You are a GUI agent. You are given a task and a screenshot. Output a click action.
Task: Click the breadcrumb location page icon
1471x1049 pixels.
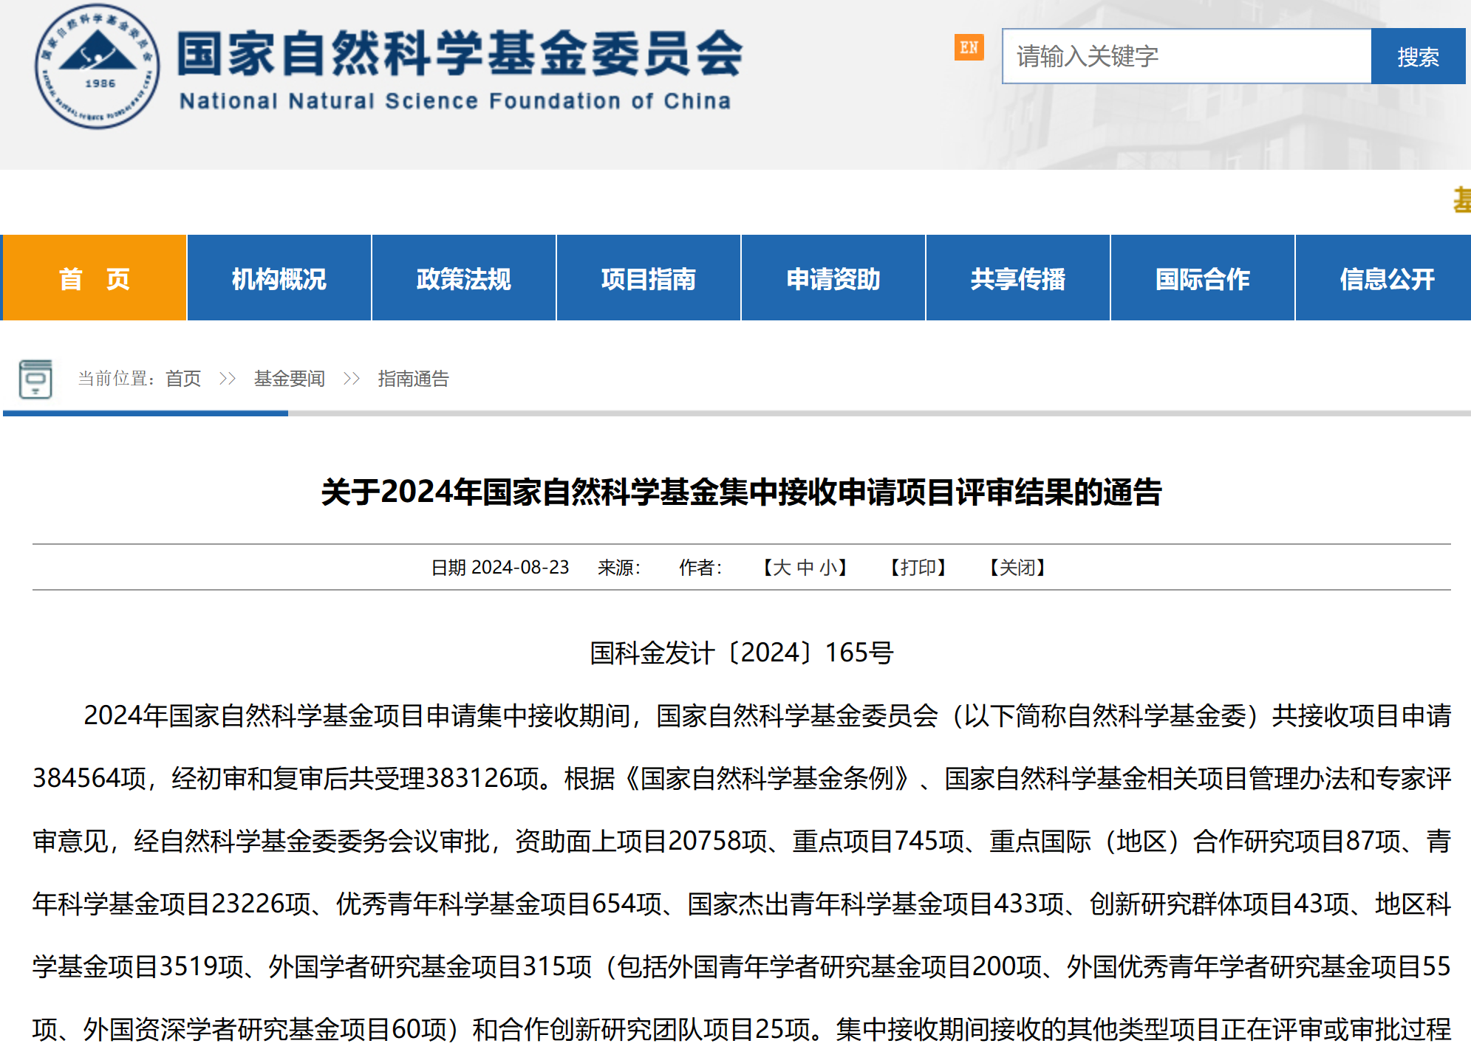point(35,379)
